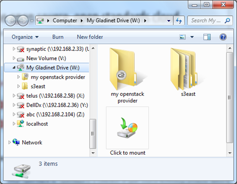Screen dimensions: 237x184
Task: Expand the abc (Z:) tree node
Action: click(x=14, y=114)
